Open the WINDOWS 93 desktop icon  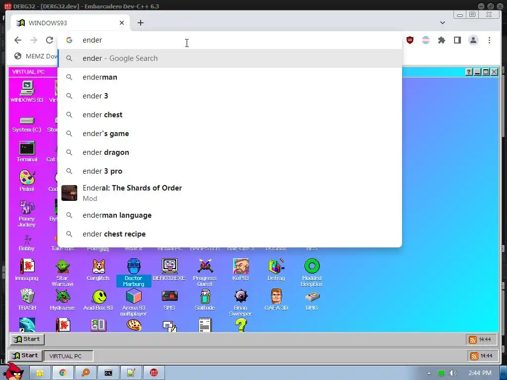click(x=27, y=92)
